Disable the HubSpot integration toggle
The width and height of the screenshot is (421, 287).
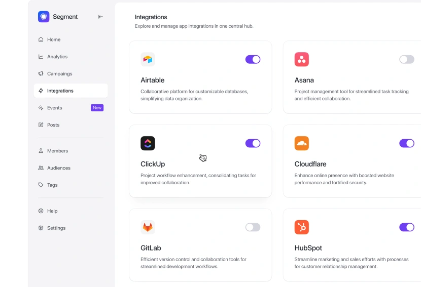tap(406, 227)
